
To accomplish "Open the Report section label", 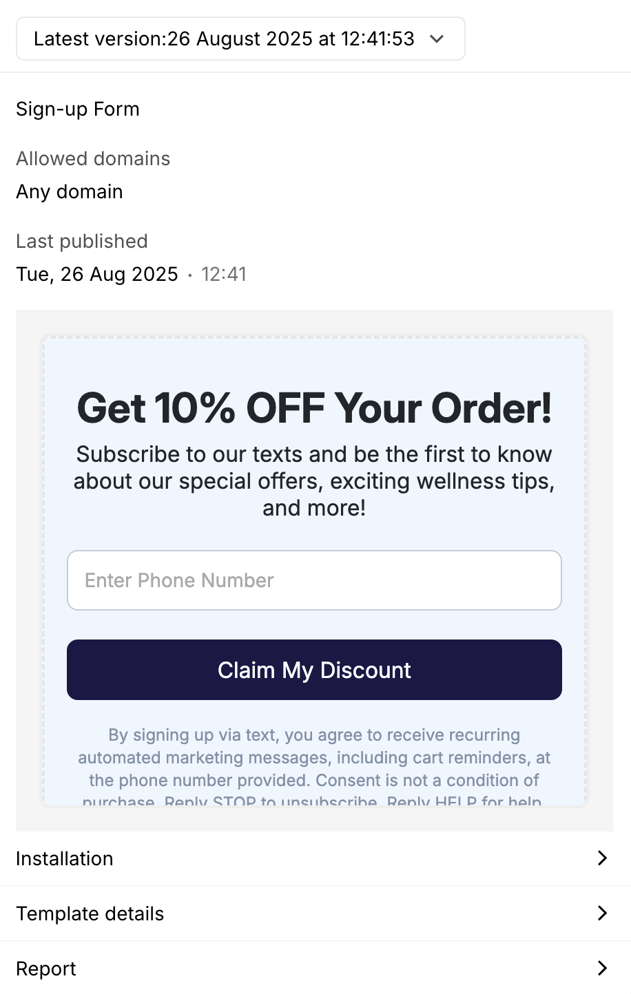I will pyautogui.click(x=46, y=969).
